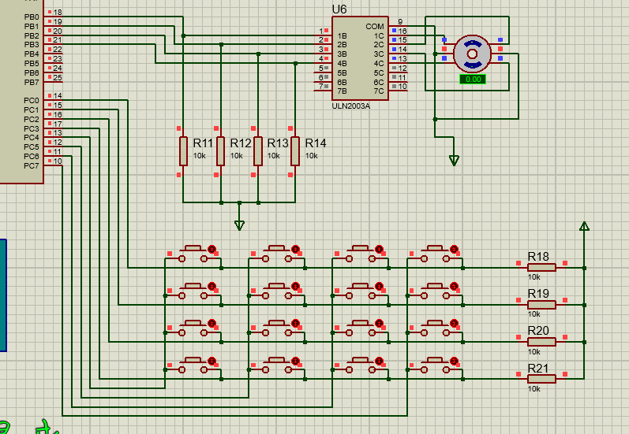Click pin number 18 beside PB0
The image size is (629, 434).
click(x=58, y=13)
